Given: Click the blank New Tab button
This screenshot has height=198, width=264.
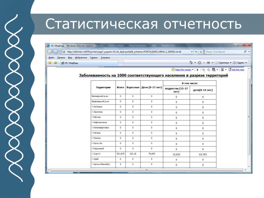Looking at the screenshot, I should (121, 63).
